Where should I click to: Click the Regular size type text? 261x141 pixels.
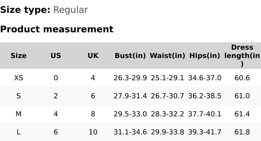[x=70, y=10]
